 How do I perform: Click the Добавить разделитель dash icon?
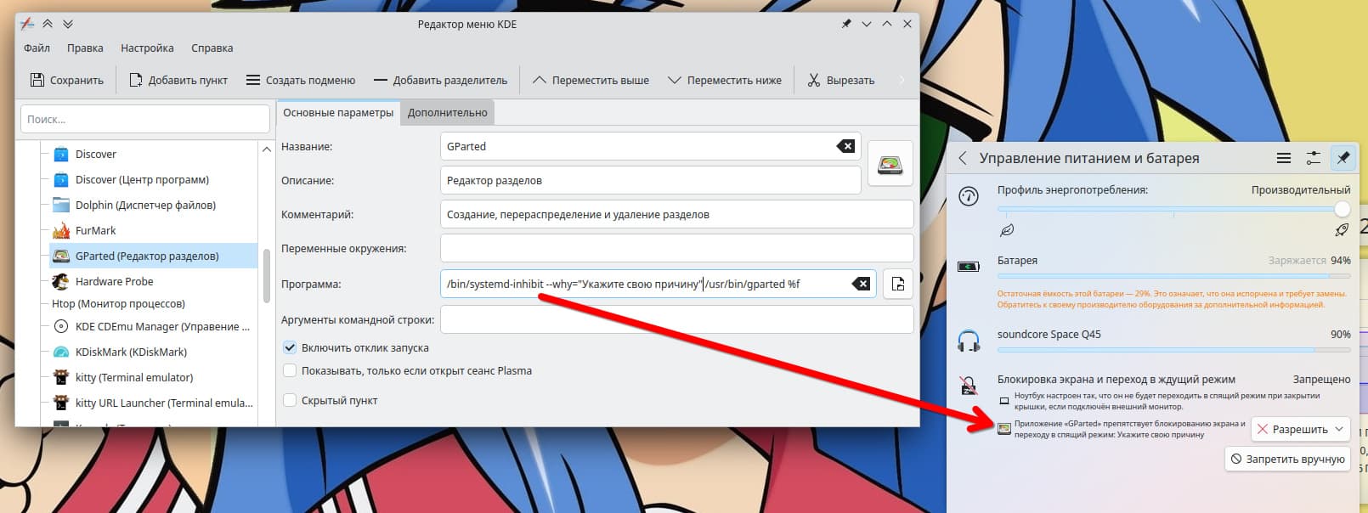click(x=380, y=80)
